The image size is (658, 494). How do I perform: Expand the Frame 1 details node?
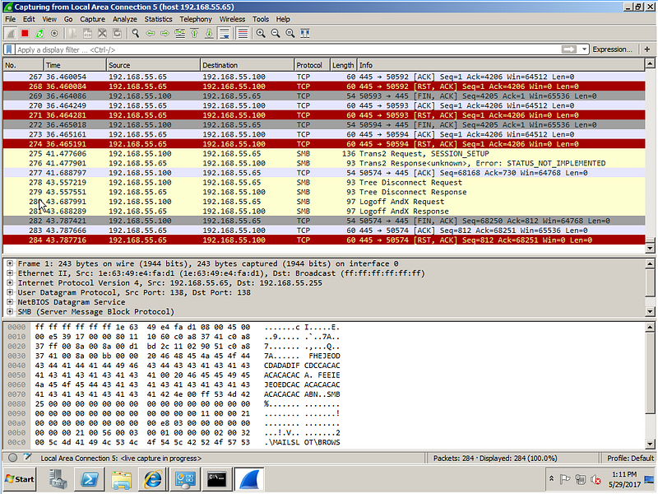coord(10,263)
